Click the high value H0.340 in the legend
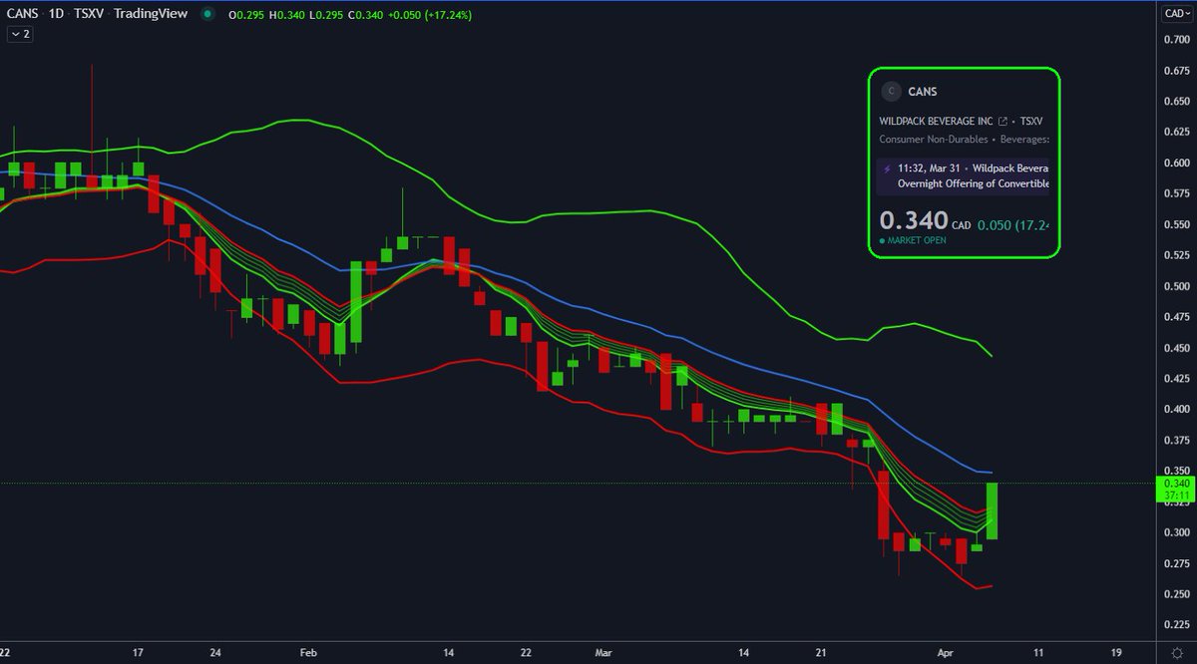Image resolution: width=1197 pixels, height=664 pixels. coord(287,15)
